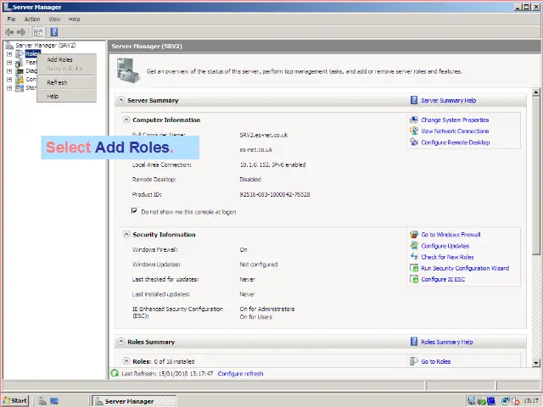Click the green refresh icon beside Last Refresh
Image resolution: width=543 pixels, height=407 pixels.
pyautogui.click(x=115, y=373)
